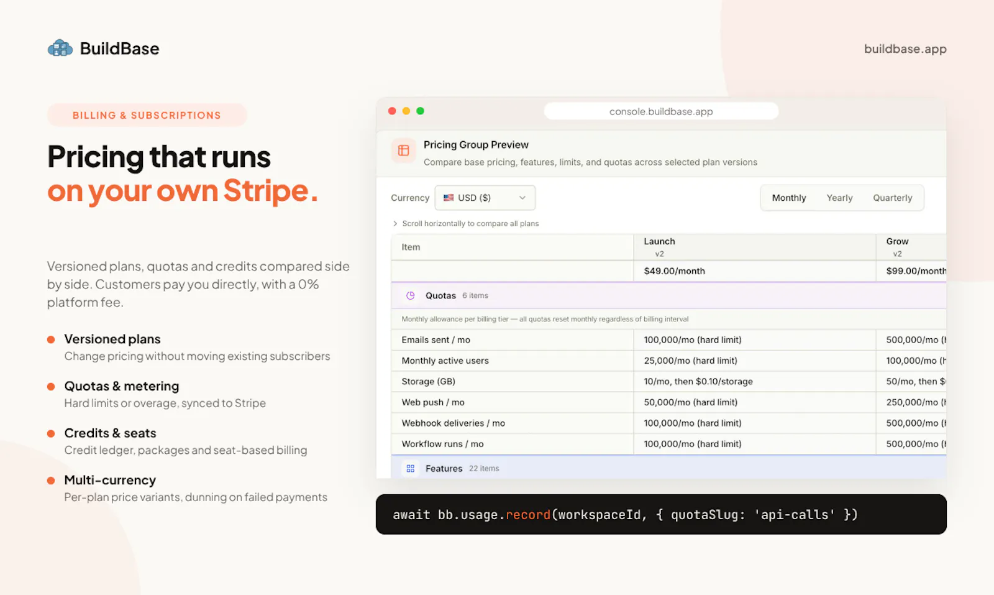Click the BuildBase brand name
This screenshot has width=994, height=595.
120,48
